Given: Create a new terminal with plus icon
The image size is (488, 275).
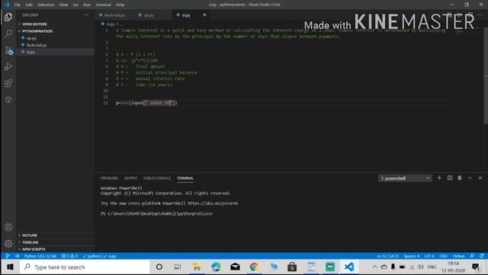Looking at the screenshot, I should [x=439, y=178].
